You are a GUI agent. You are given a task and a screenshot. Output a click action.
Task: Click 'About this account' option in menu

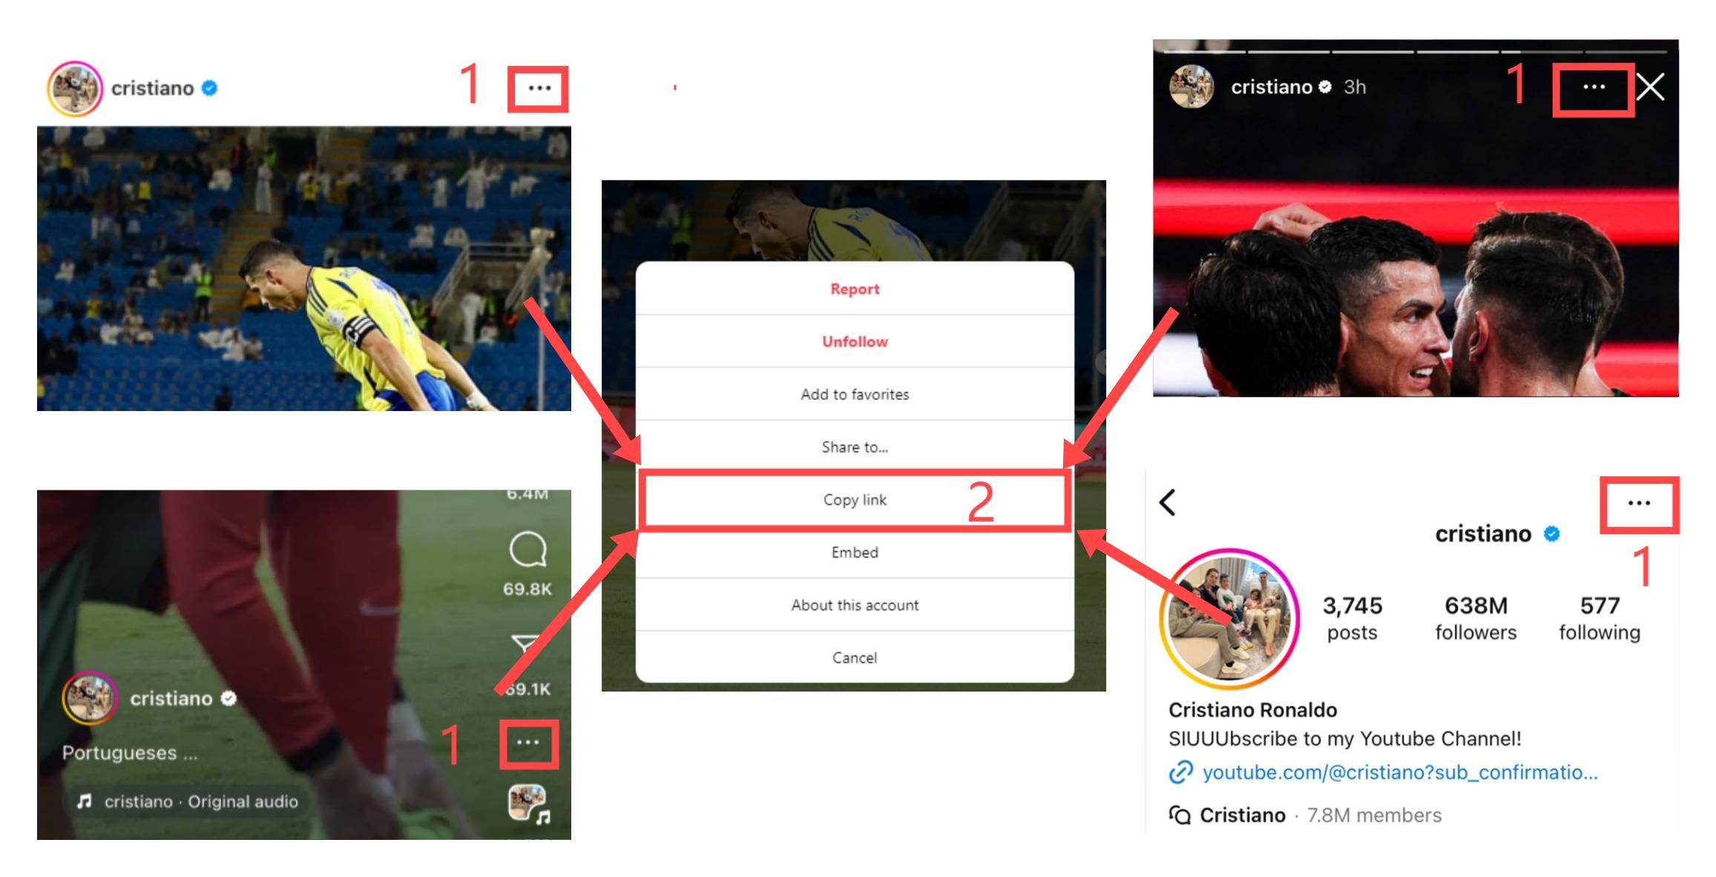853,605
